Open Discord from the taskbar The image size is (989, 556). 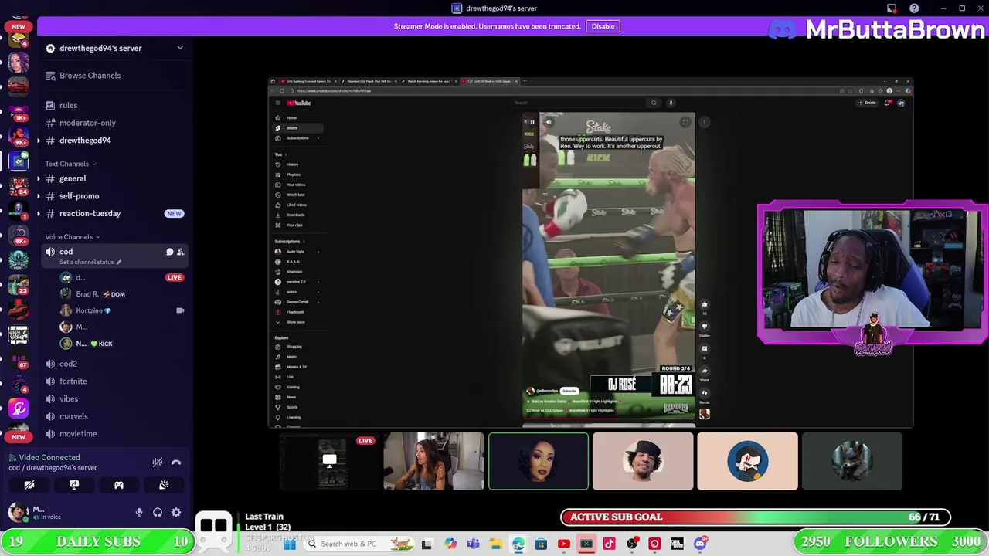pos(700,544)
